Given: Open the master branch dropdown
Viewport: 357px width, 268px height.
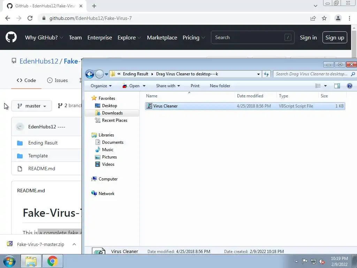Looking at the screenshot, I should point(32,106).
